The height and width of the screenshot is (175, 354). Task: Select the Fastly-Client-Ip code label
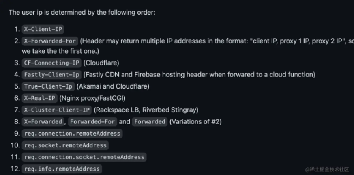pos(51,75)
